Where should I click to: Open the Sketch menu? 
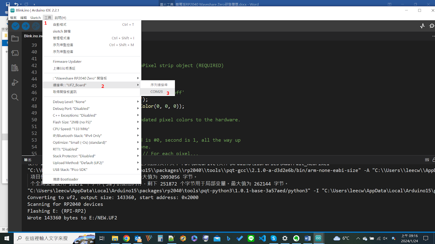(x=35, y=18)
